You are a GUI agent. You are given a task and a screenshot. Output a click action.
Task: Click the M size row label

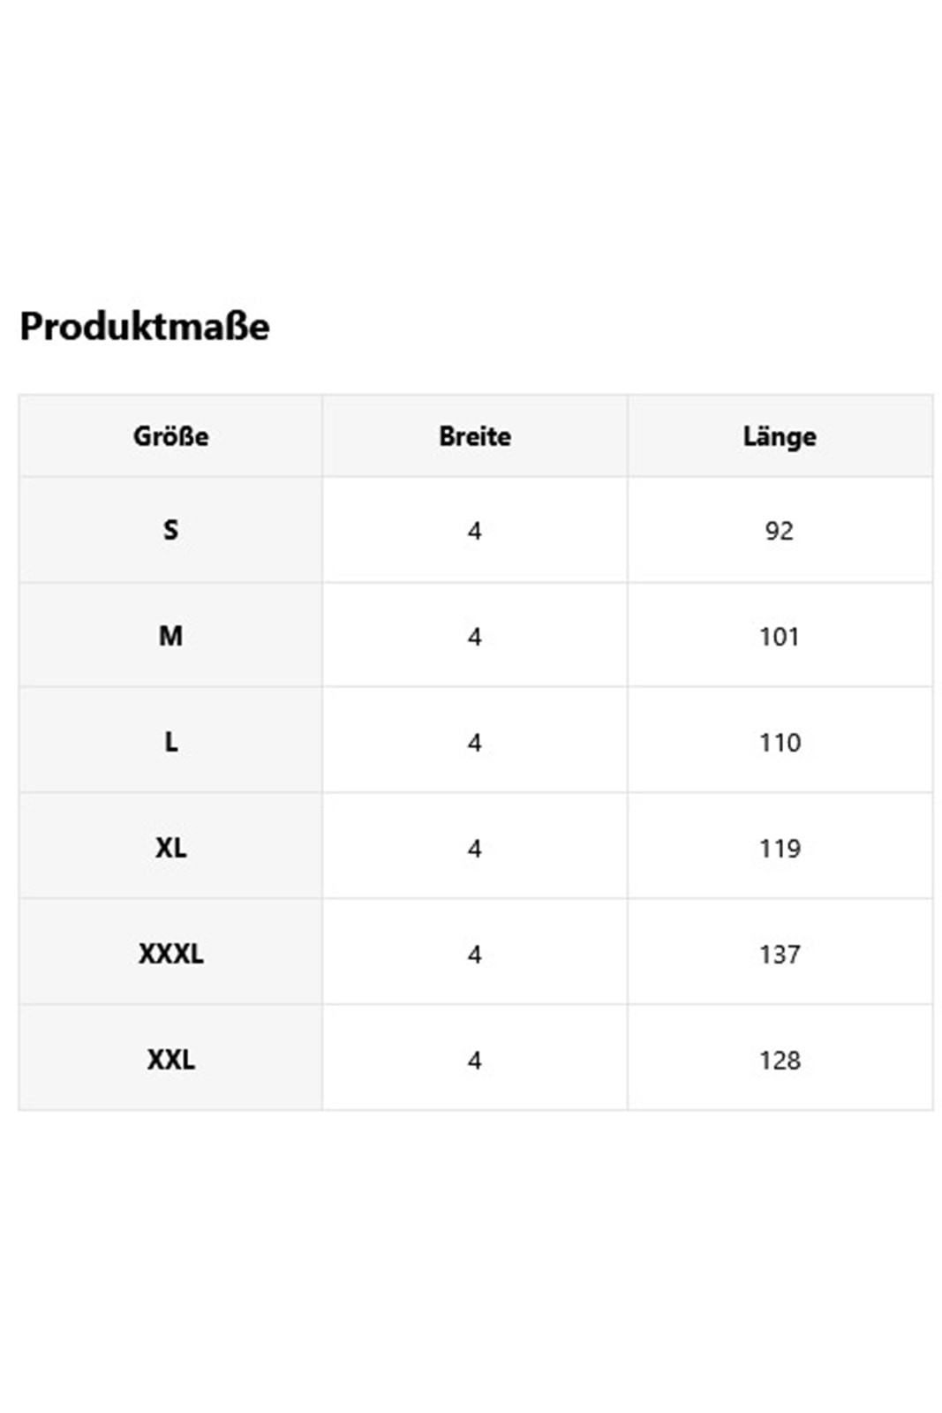170,636
